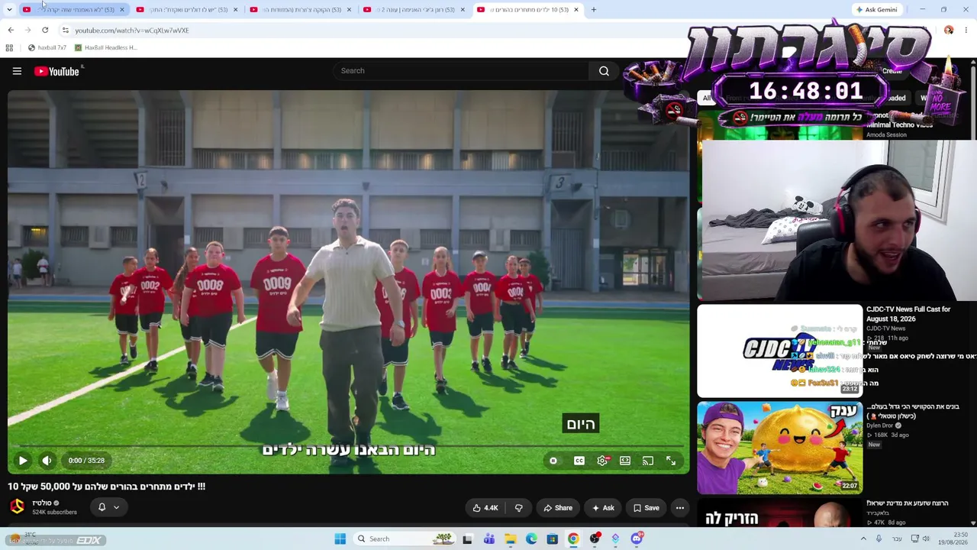Expand the subscription notification dropdown arrow
Viewport: 977px width, 550px height.
point(116,507)
